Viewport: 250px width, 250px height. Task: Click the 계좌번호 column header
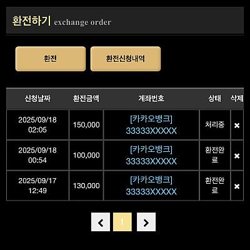(151, 99)
